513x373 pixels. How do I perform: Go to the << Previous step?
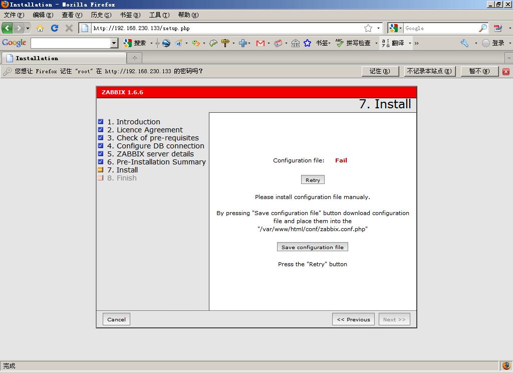tap(353, 319)
